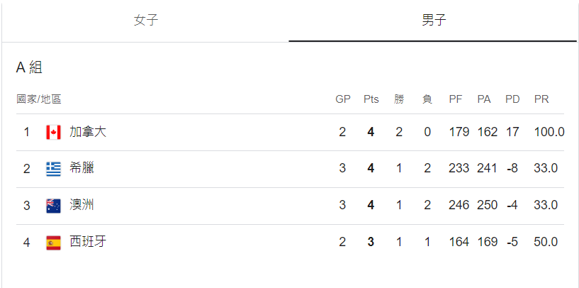Click the 國家/地區 column header
579x288 pixels.
pyautogui.click(x=39, y=99)
